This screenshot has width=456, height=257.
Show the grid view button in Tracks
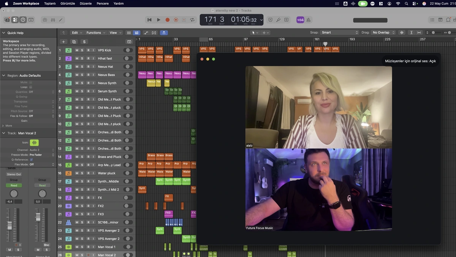click(x=129, y=33)
